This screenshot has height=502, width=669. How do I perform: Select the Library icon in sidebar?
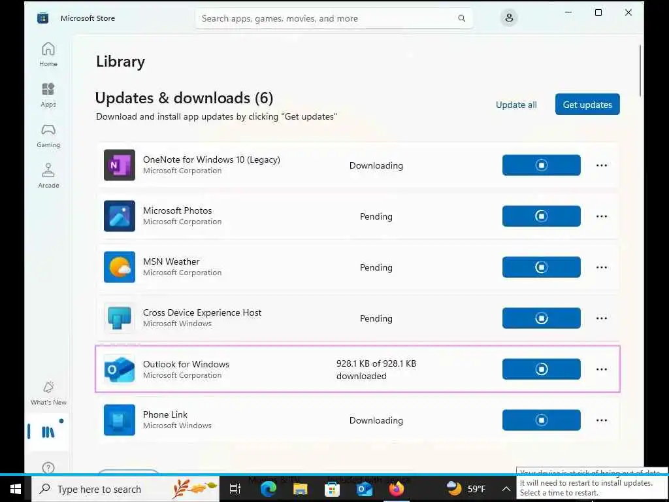[x=48, y=431]
